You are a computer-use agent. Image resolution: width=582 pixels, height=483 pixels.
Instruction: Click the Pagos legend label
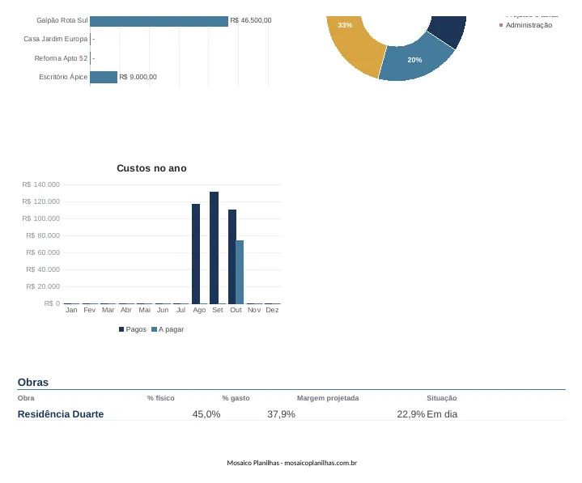click(x=136, y=329)
